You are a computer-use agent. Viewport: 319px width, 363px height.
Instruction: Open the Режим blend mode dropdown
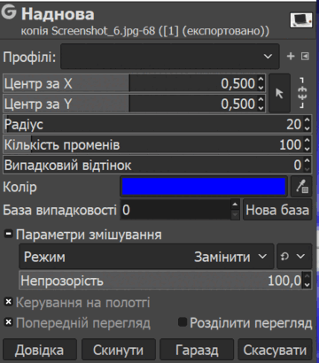(146, 257)
